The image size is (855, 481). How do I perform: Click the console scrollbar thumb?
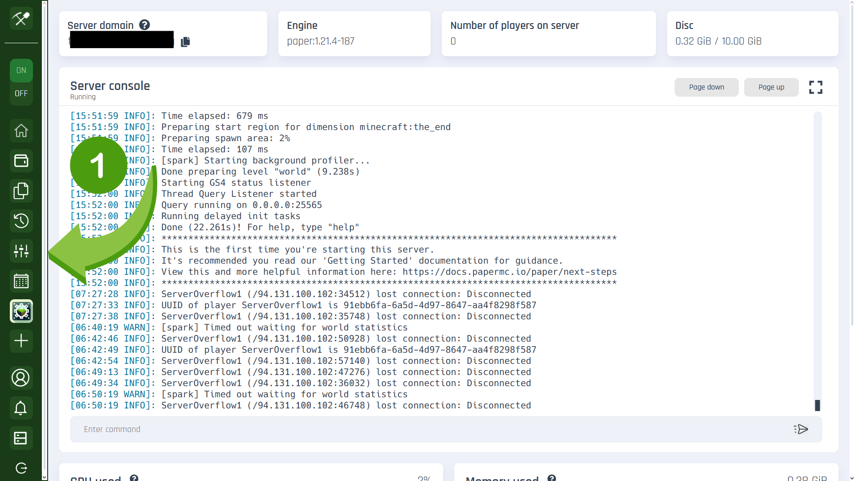click(817, 405)
